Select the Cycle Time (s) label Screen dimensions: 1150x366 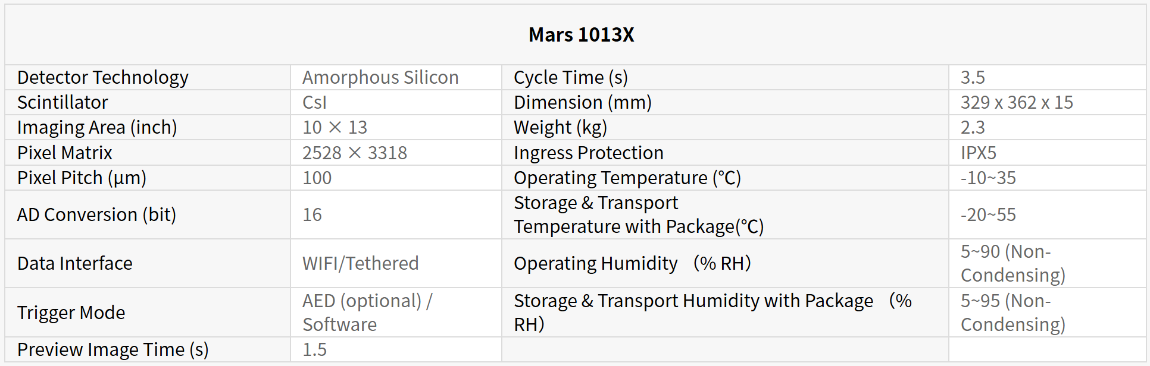(x=570, y=77)
